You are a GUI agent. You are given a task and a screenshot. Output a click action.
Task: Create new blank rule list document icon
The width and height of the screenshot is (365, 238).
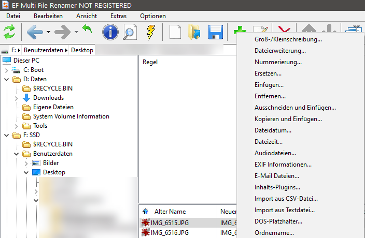(175, 32)
